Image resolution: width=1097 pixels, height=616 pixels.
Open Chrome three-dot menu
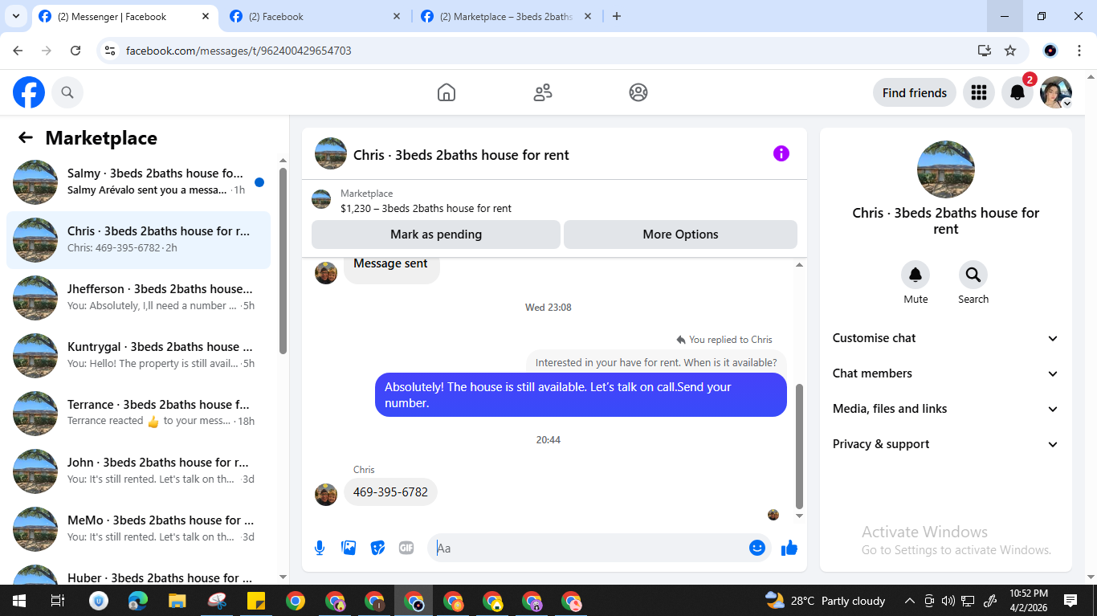tap(1079, 51)
